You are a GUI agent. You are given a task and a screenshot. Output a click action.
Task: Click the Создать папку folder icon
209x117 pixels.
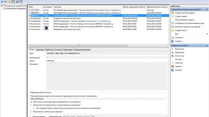coord(173,30)
